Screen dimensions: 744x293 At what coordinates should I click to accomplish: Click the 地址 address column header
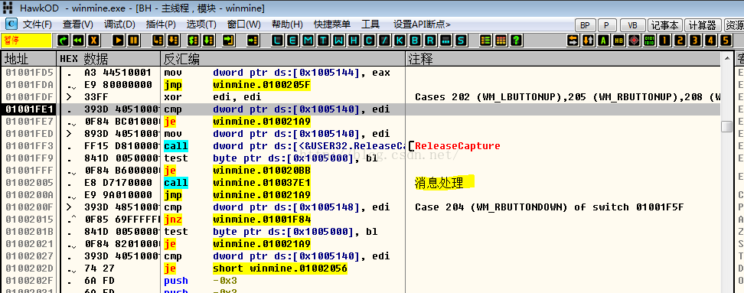(x=28, y=59)
